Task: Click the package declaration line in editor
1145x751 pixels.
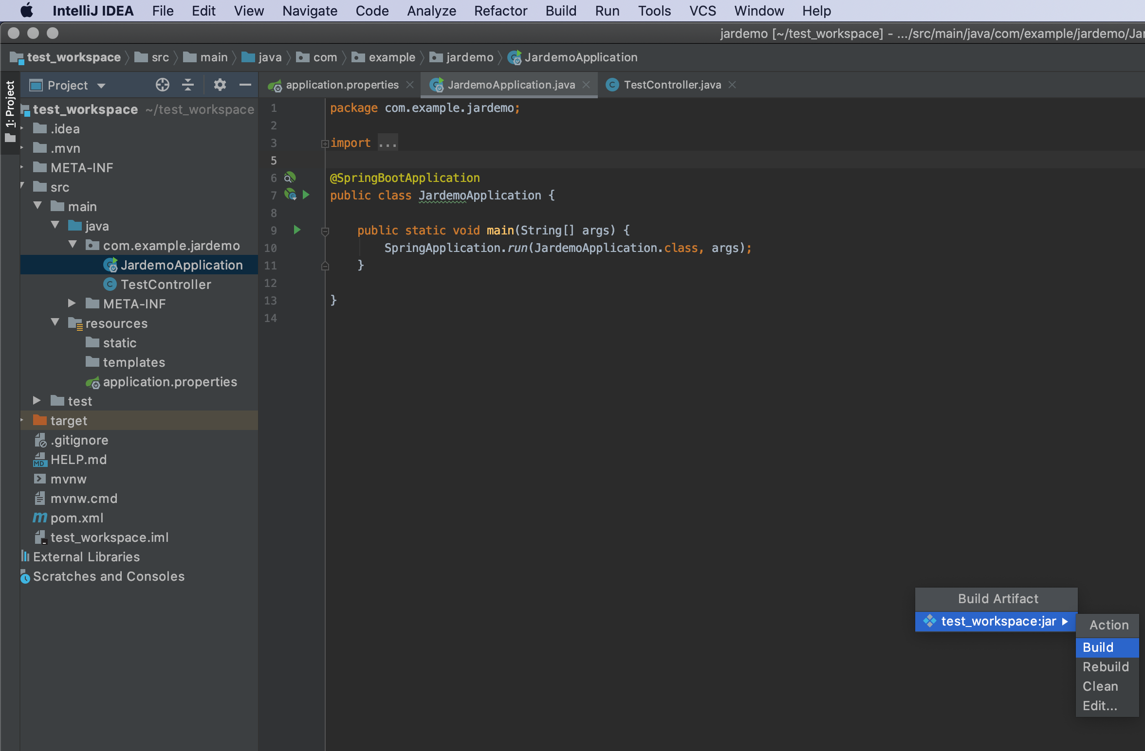Action: (x=425, y=108)
